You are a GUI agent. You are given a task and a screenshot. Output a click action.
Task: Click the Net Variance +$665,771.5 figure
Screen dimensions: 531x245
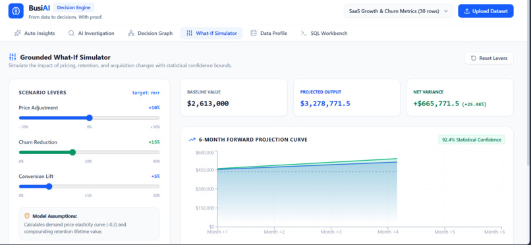436,103
